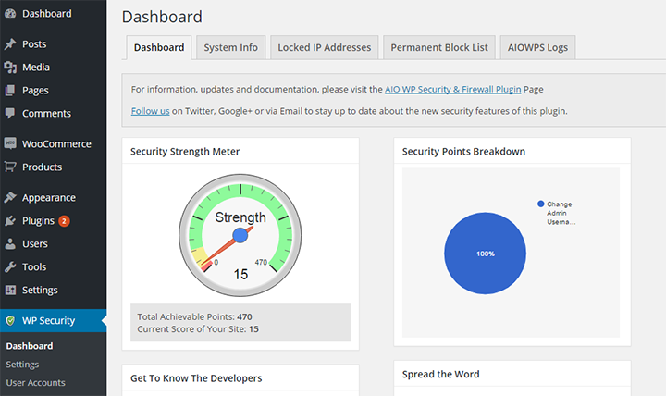Go to Permanent Block List tab

tap(439, 47)
